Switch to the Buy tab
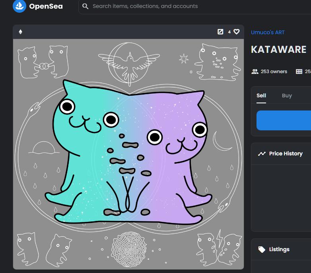This screenshot has height=273, width=311. point(287,95)
